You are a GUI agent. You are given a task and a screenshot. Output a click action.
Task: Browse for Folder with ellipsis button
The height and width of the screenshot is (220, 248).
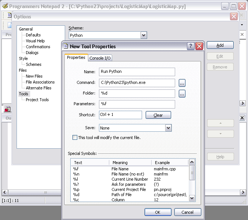pyautogui.click(x=182, y=93)
